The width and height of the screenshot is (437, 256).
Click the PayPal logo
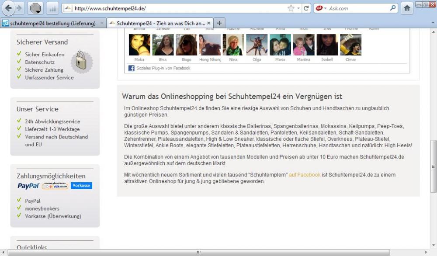click(28, 186)
